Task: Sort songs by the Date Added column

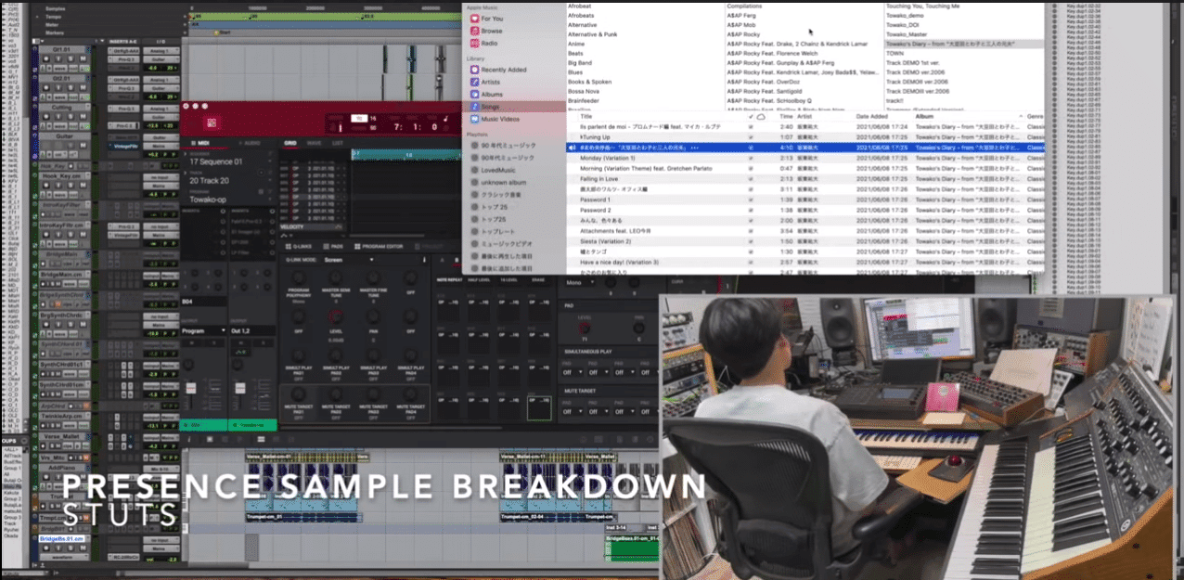Action: (x=874, y=116)
